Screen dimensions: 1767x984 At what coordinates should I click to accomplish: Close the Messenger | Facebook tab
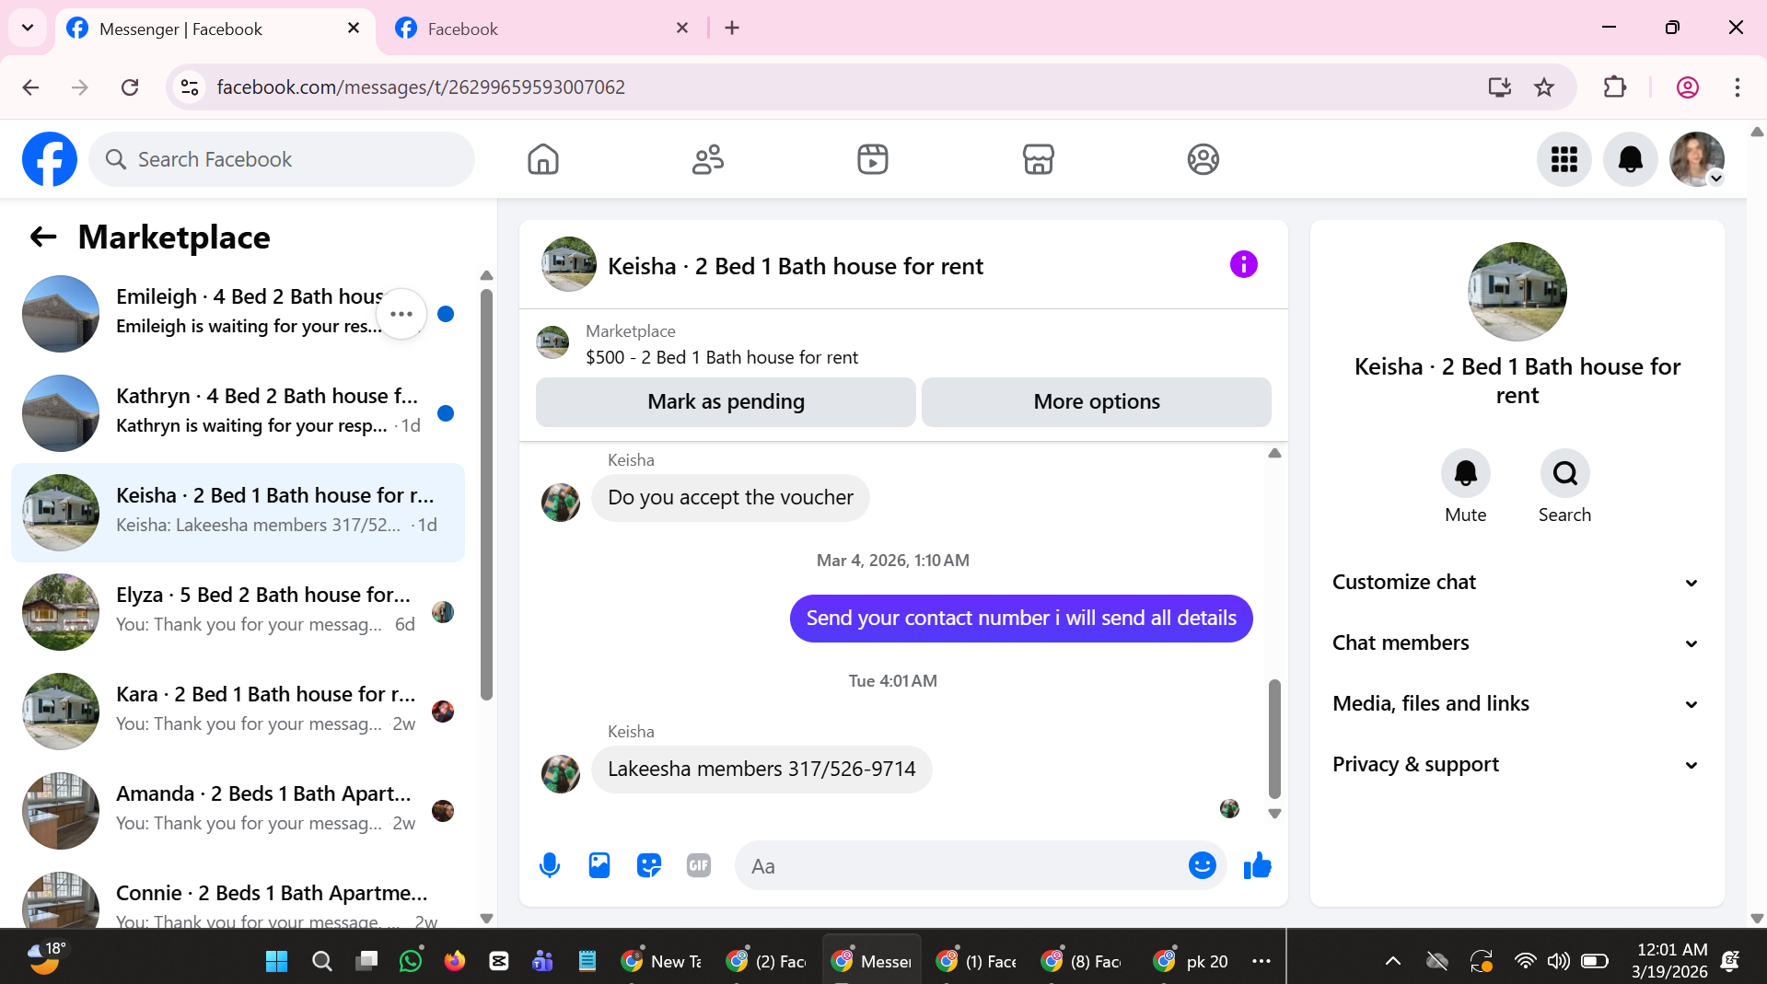(x=354, y=29)
